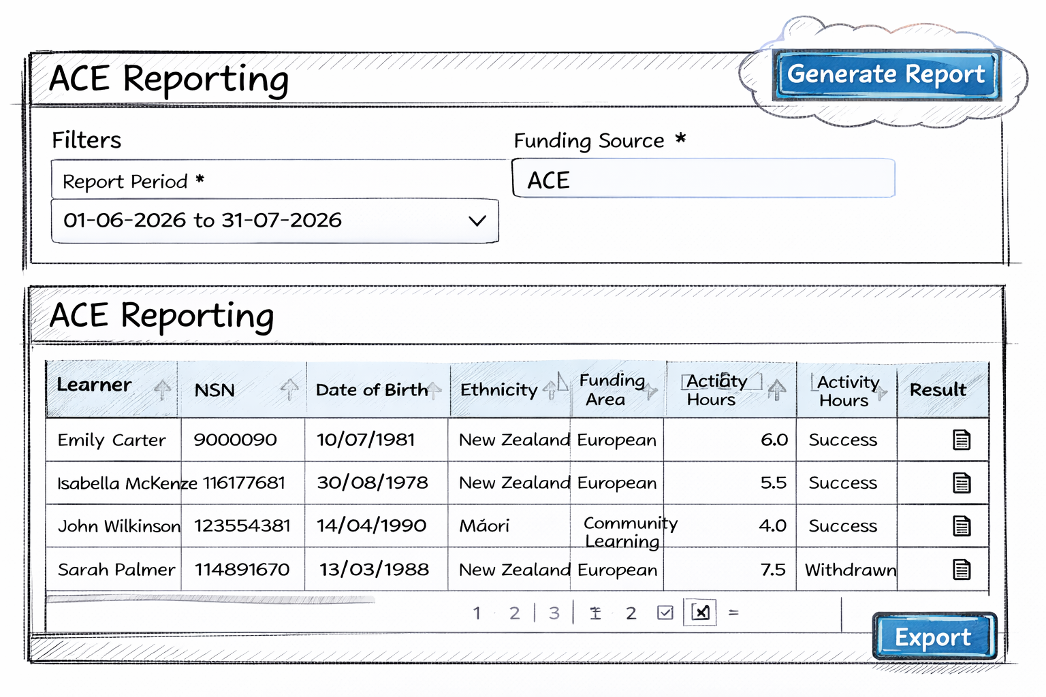
Task: Sort Activity Hours column showing Success values
Action: click(x=882, y=392)
